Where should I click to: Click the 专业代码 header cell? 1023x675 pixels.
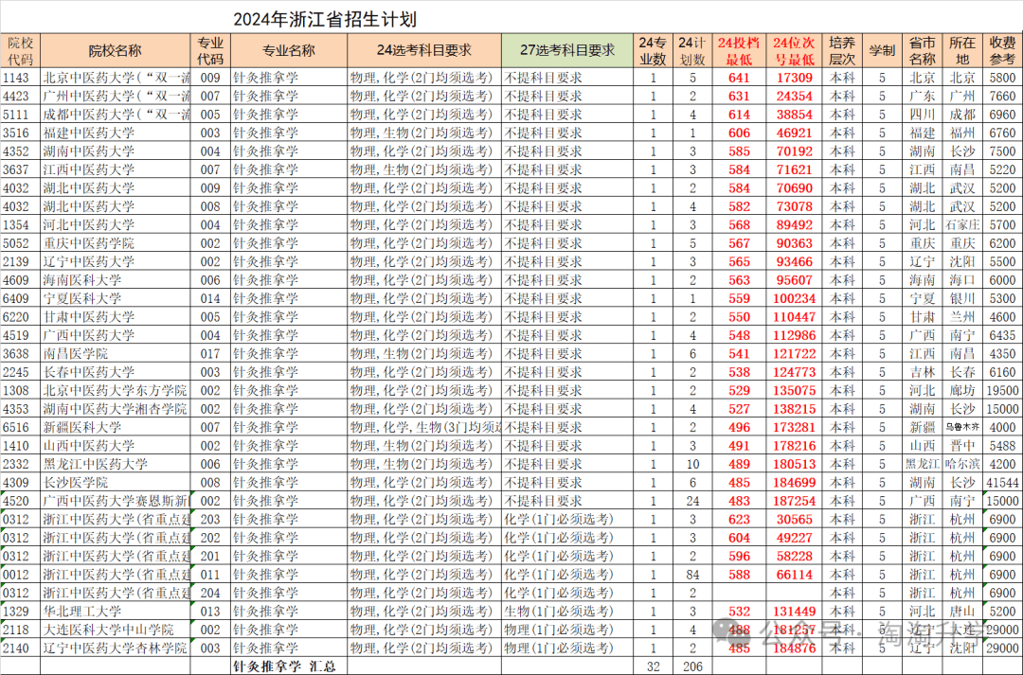coord(210,50)
